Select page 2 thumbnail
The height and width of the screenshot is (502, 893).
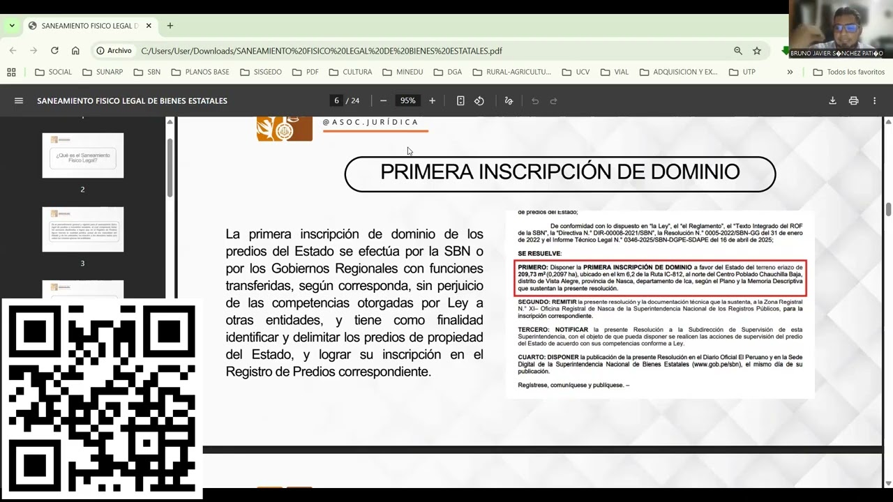pos(83,155)
